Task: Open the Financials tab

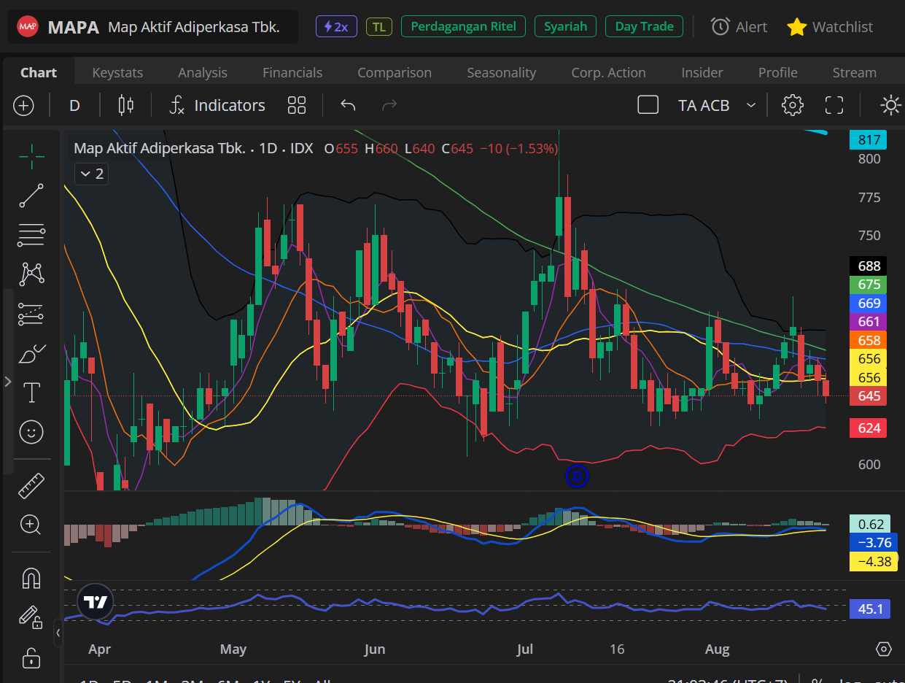Action: (x=292, y=72)
